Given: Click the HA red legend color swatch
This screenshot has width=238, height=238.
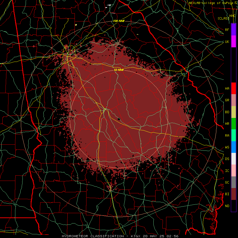Looking at the screenshot, I should (x=234, y=88).
